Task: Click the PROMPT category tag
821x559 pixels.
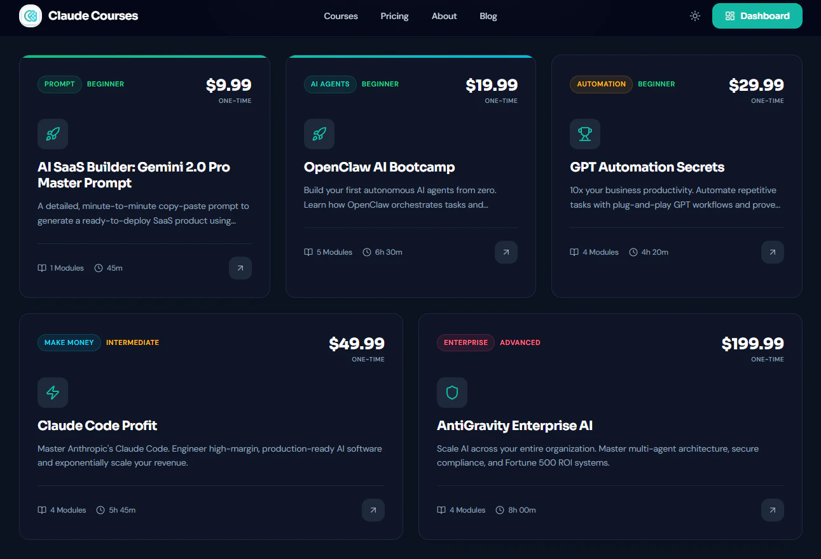Action: [60, 84]
